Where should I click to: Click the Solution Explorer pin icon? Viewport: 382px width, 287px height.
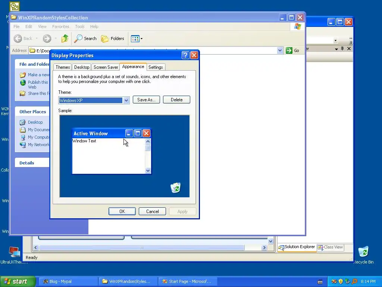click(x=342, y=49)
